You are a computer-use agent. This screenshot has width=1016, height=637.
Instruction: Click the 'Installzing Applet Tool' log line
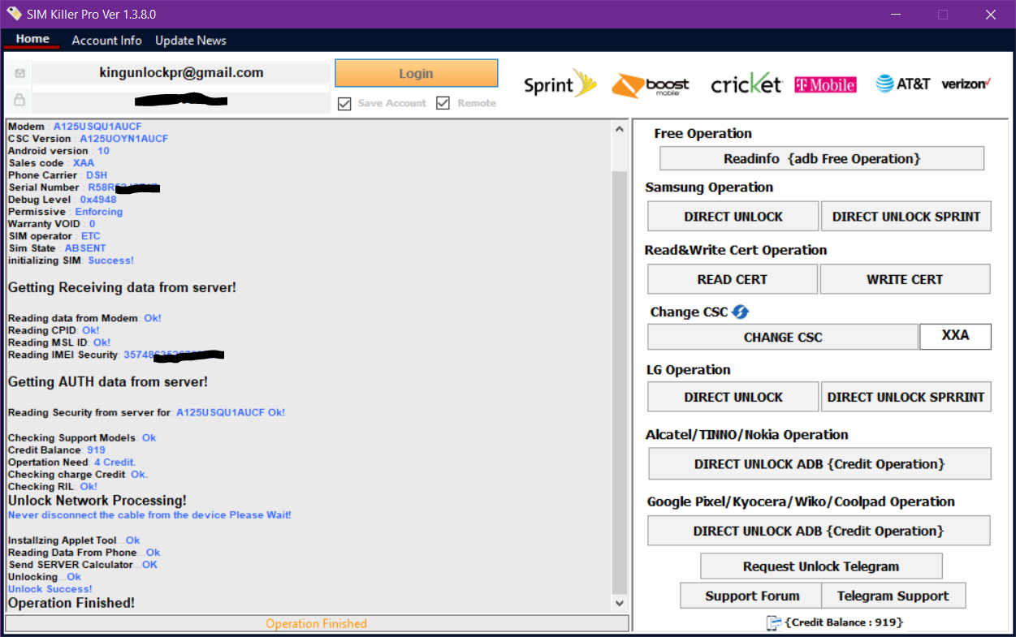point(74,540)
